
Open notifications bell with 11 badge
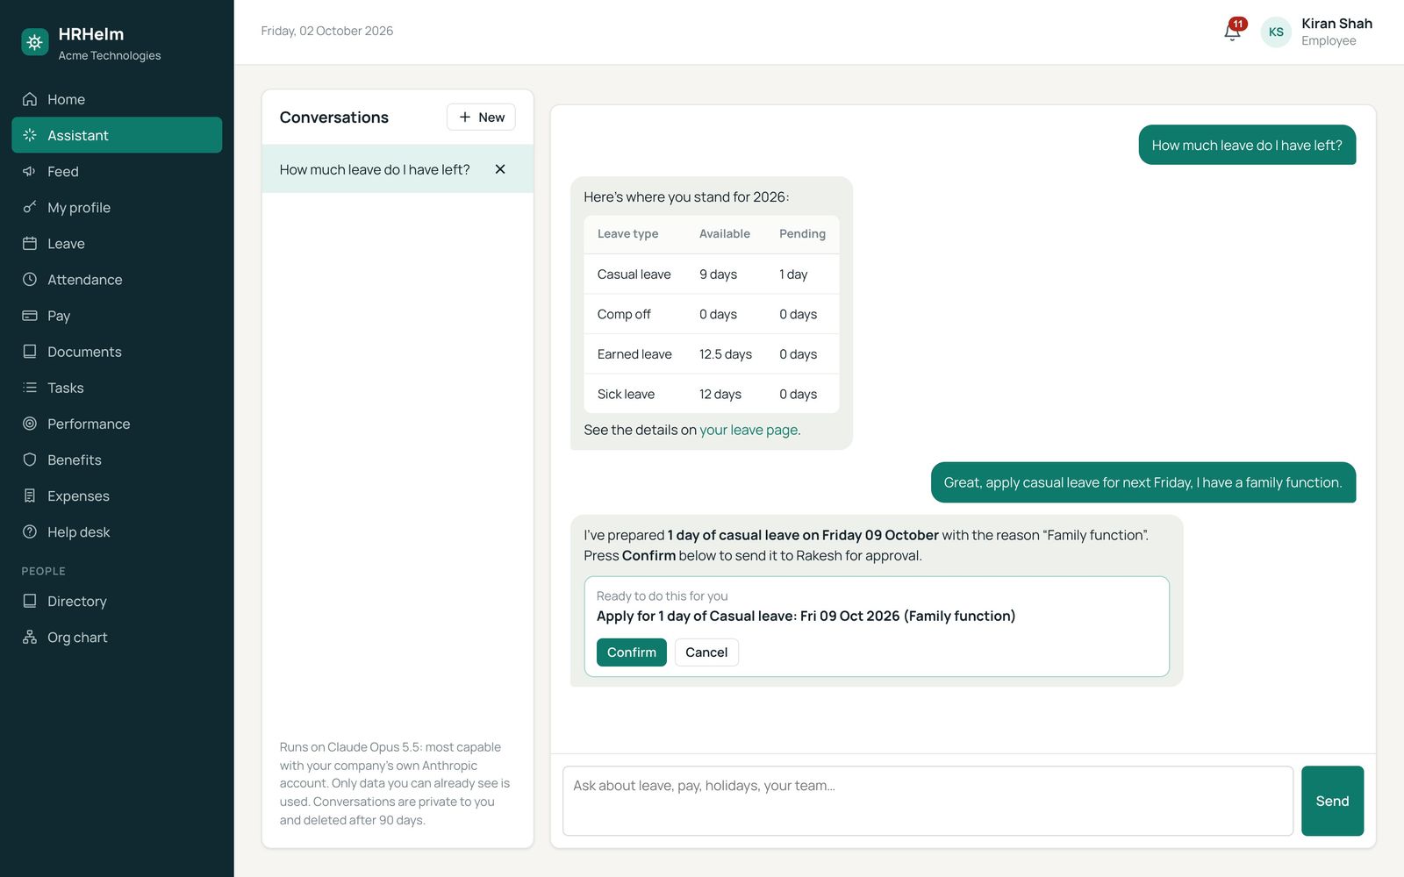click(x=1234, y=30)
